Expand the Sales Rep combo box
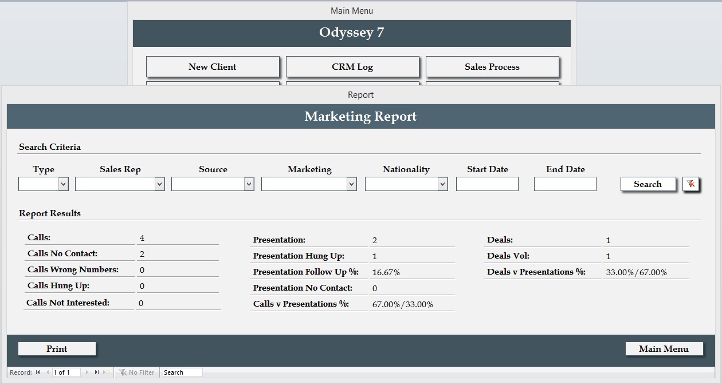This screenshot has width=722, height=385. pos(159,184)
